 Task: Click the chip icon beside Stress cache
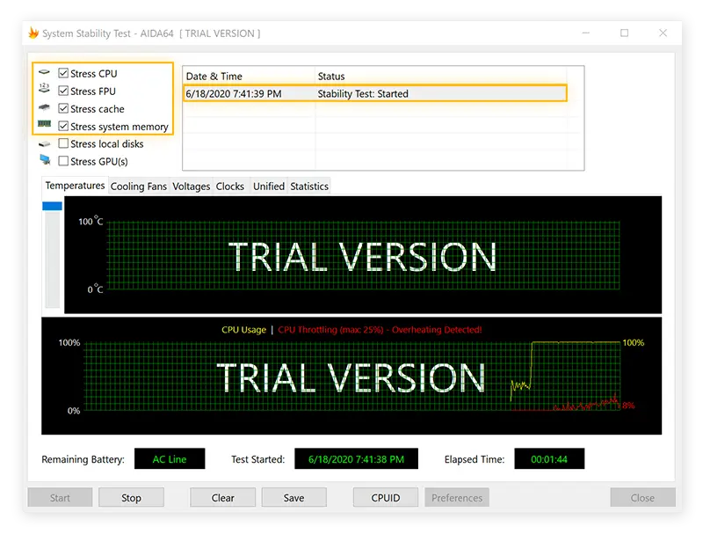point(44,107)
